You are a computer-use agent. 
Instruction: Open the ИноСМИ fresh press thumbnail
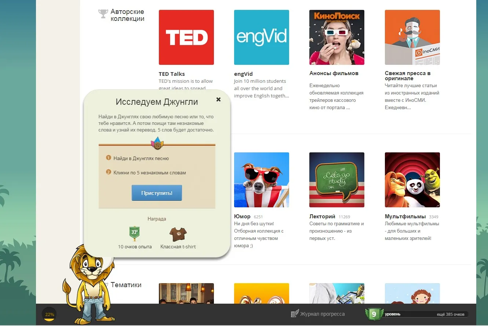[x=412, y=37]
